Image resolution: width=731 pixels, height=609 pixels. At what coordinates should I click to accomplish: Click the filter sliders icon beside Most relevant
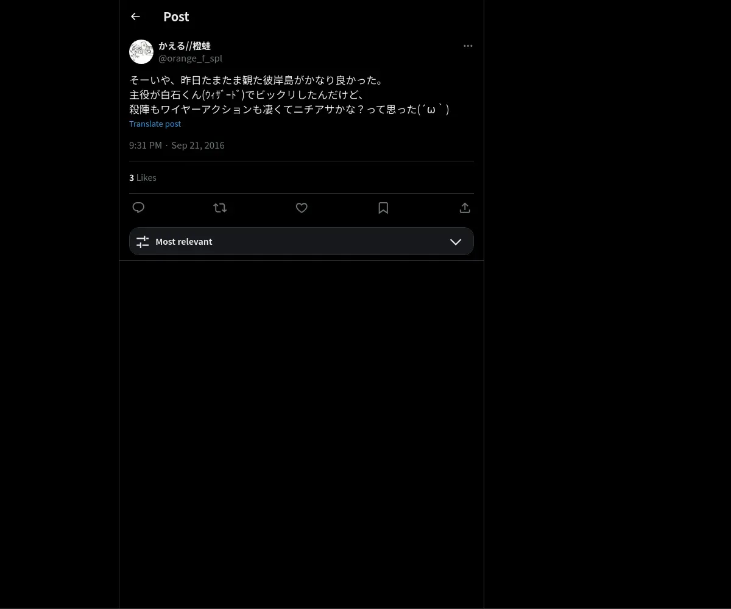point(143,242)
